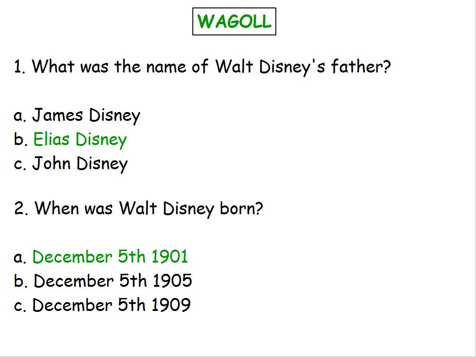Viewport: 476px width, 357px height.
Task: Select the question about Walt Disney's father
Action: 202,67
